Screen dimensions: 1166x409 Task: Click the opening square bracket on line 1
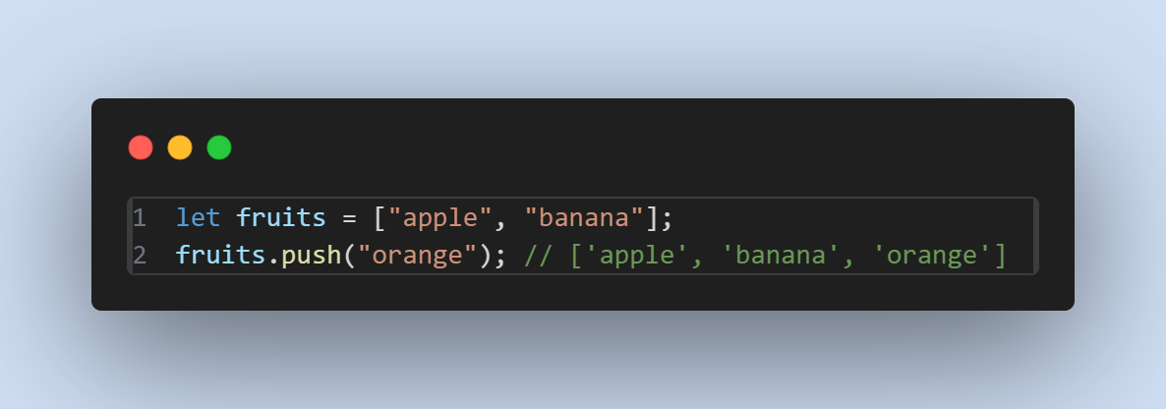[380, 218]
